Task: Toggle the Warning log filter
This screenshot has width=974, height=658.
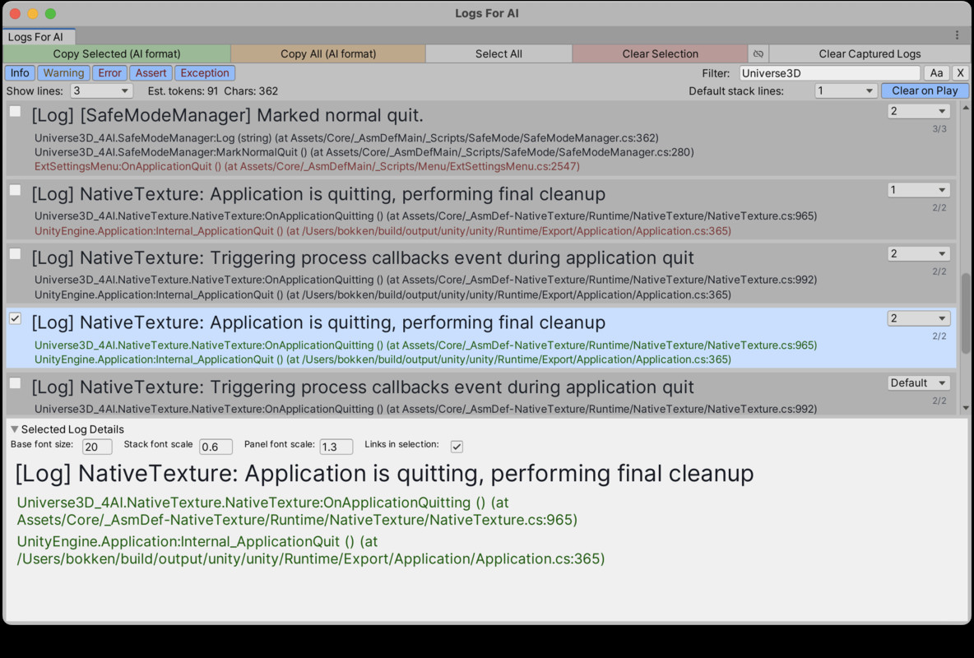Action: click(x=63, y=72)
